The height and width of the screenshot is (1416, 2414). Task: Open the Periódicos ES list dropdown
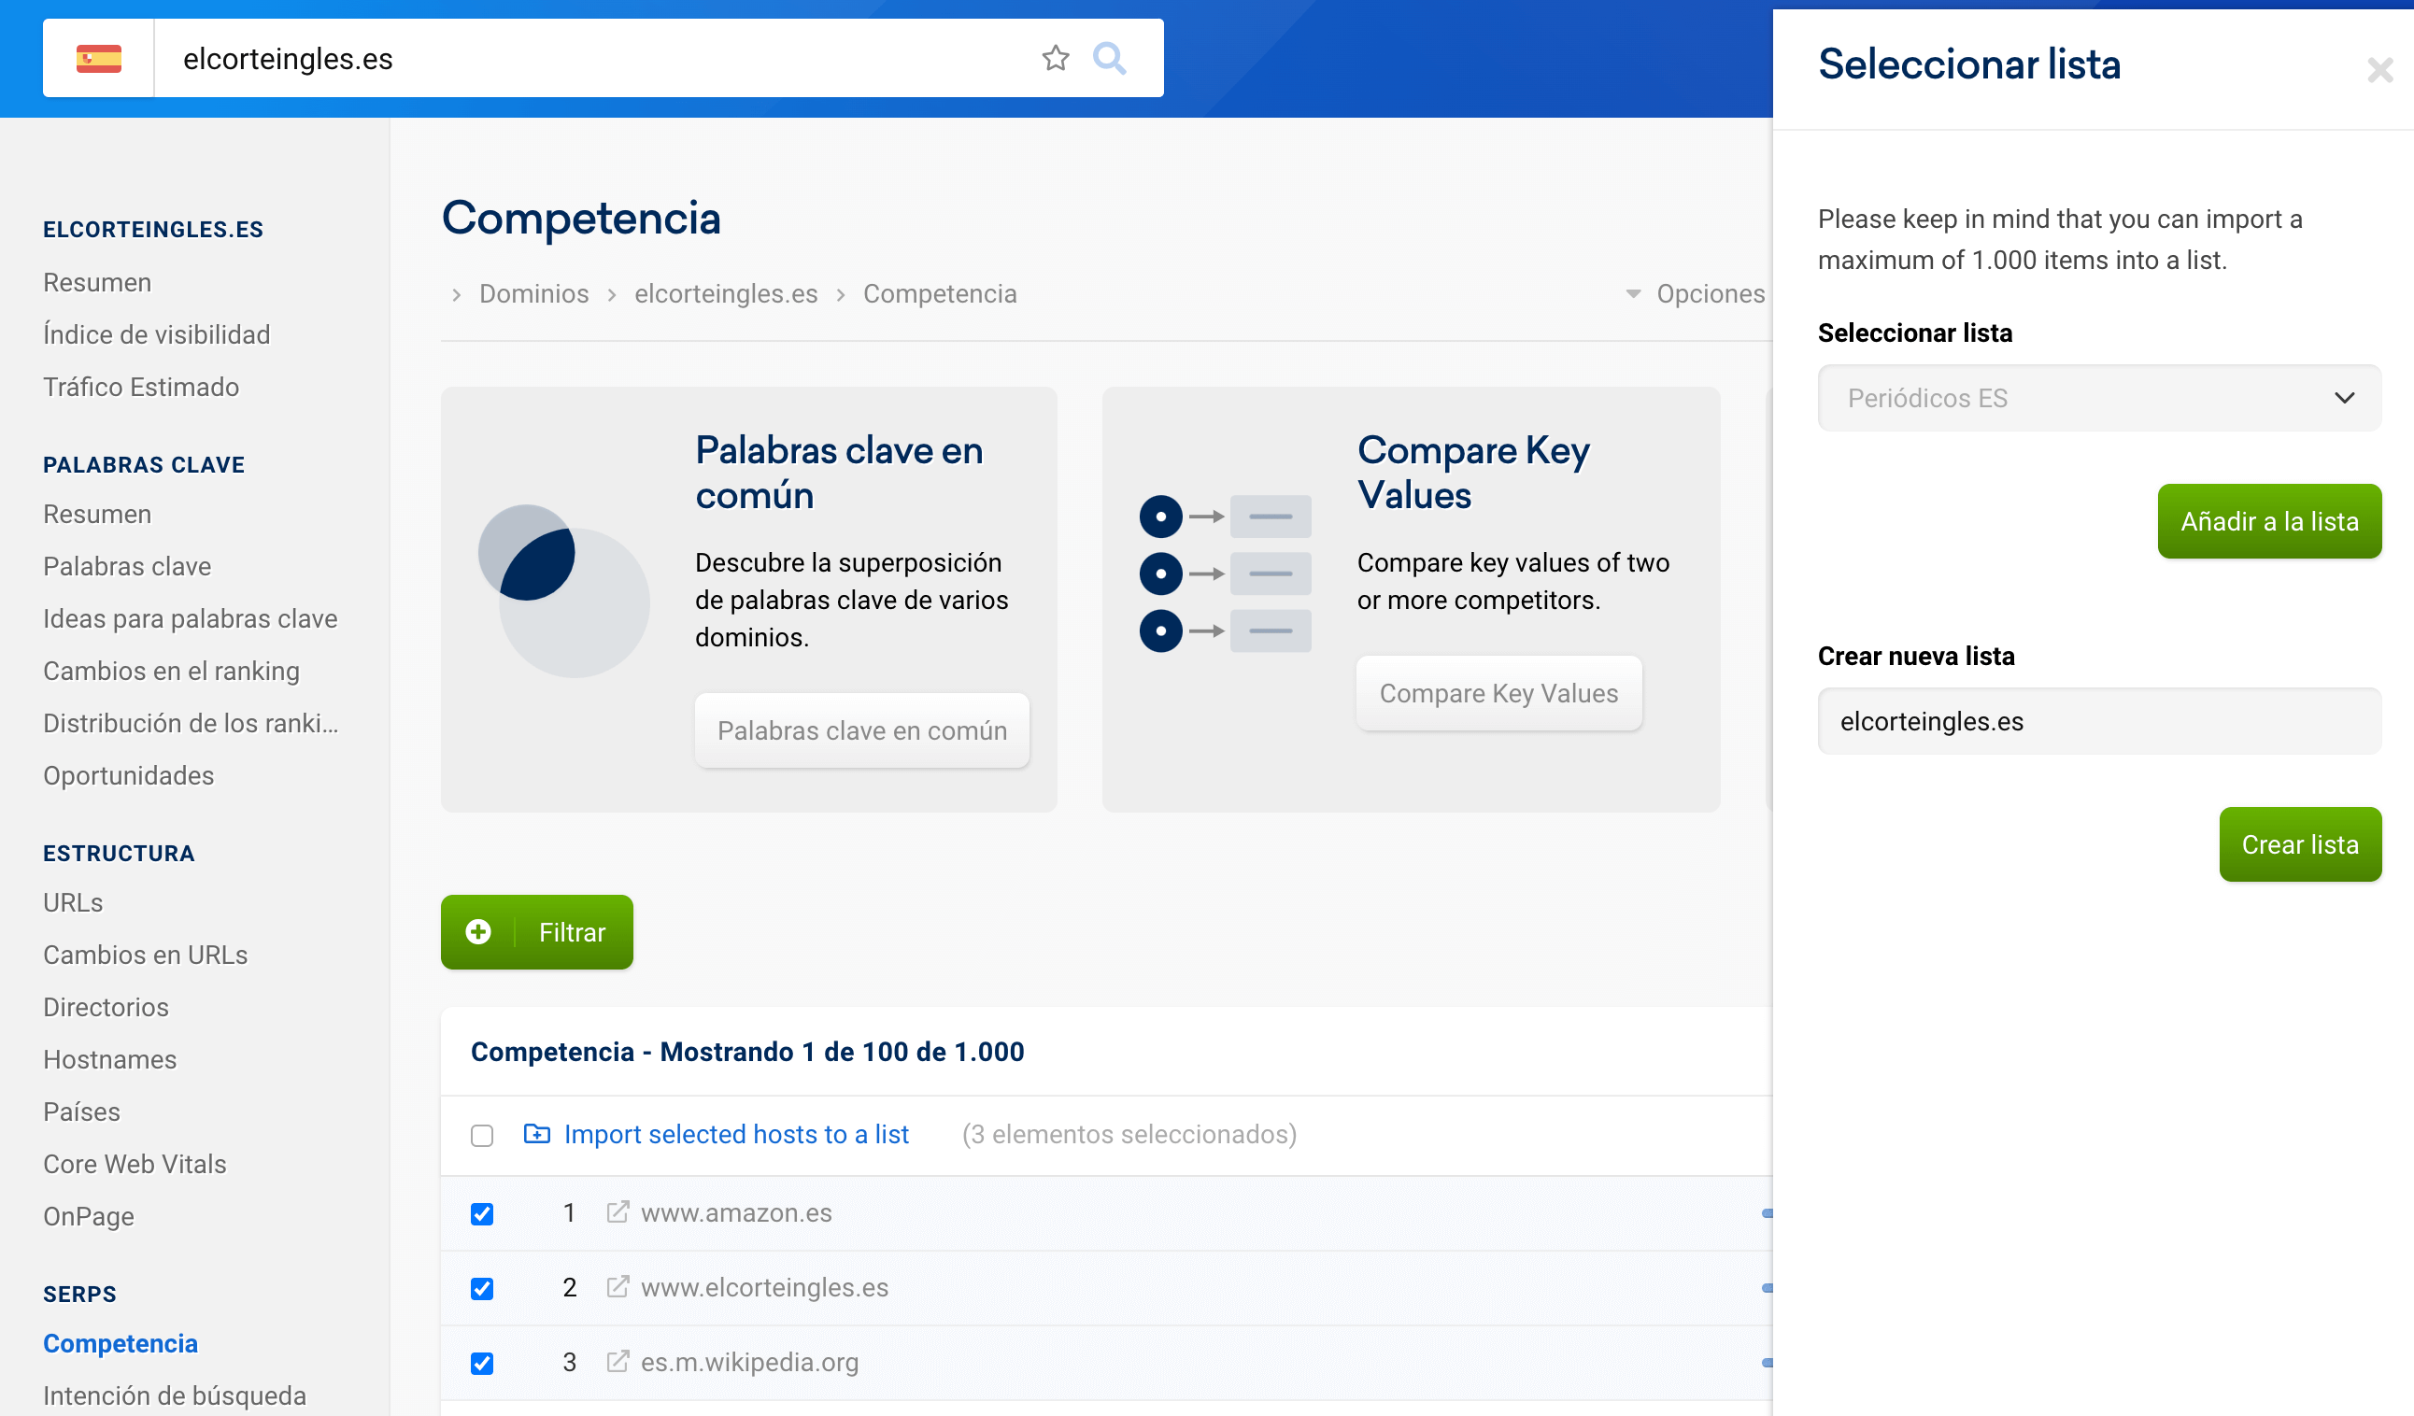click(x=2098, y=398)
